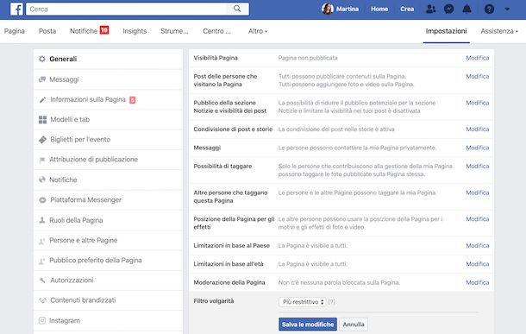Click Modifica for Condivisione di post e storie
The width and height of the screenshot is (526, 334).
point(478,129)
